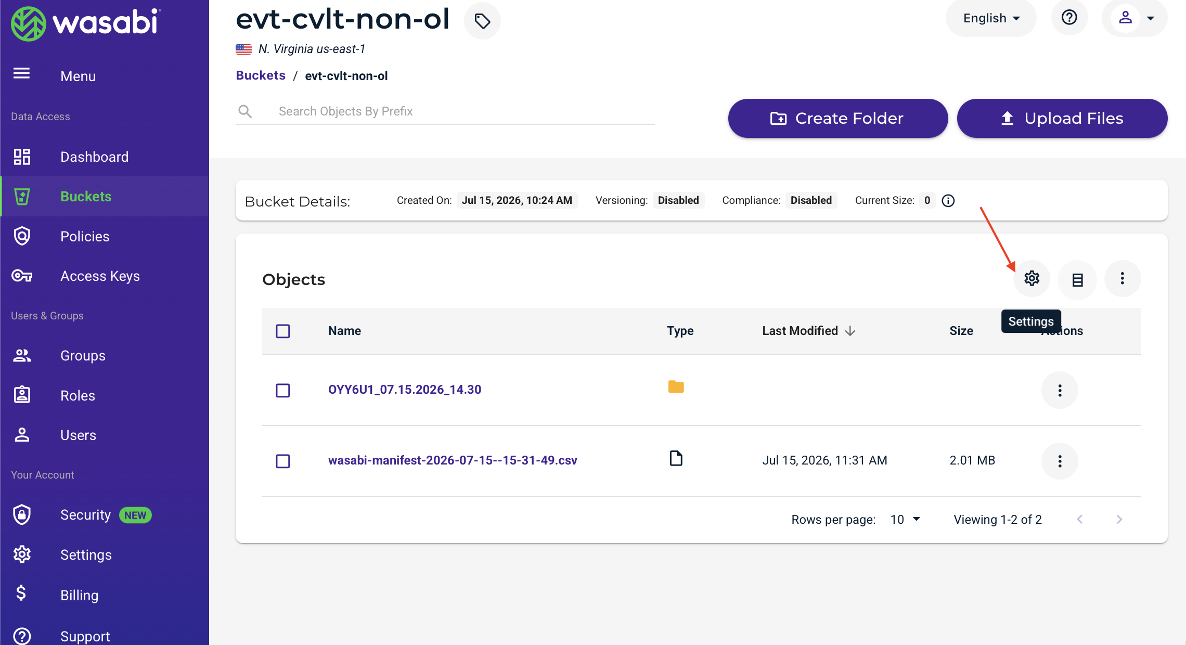The image size is (1186, 645).
Task: Open Billing in sidebar
Action: click(79, 595)
